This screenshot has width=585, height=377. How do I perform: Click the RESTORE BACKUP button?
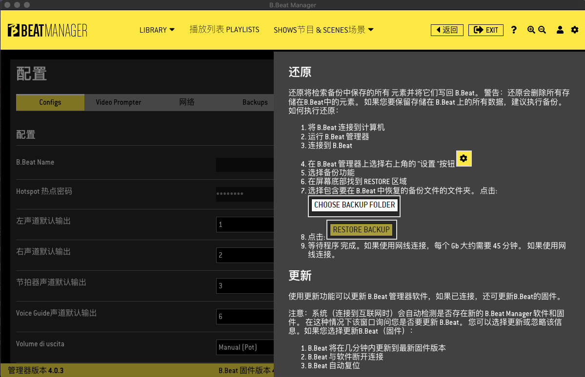361,229
